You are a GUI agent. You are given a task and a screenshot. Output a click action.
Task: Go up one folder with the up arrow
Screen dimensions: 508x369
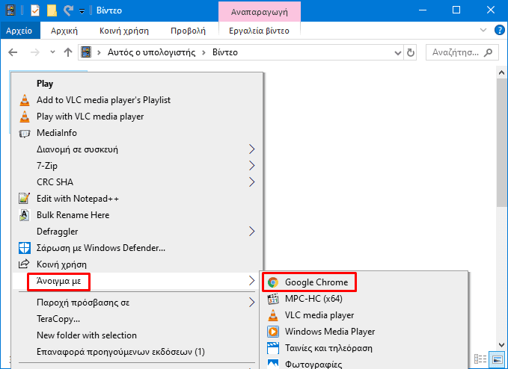click(x=68, y=52)
